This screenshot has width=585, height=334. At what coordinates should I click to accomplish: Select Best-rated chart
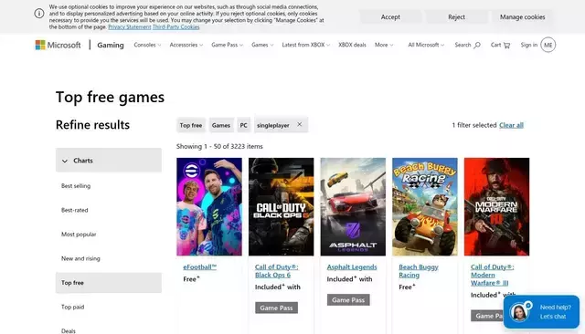pos(75,210)
